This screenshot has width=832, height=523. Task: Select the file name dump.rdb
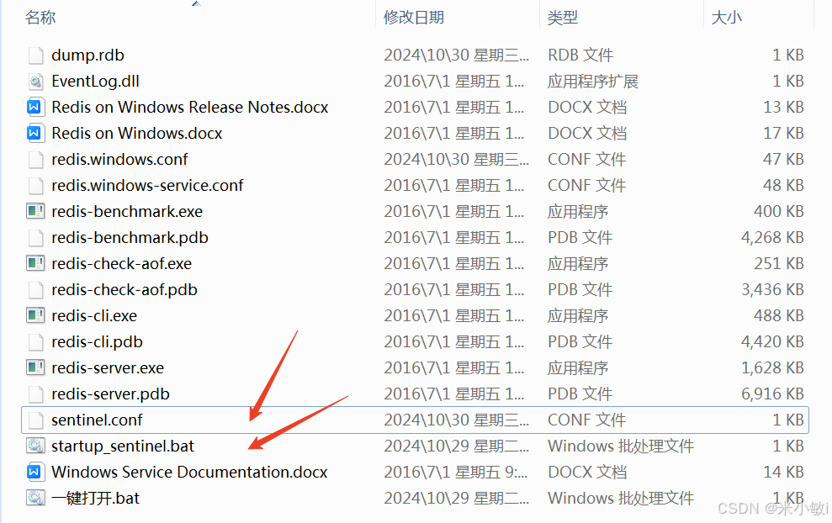(87, 55)
